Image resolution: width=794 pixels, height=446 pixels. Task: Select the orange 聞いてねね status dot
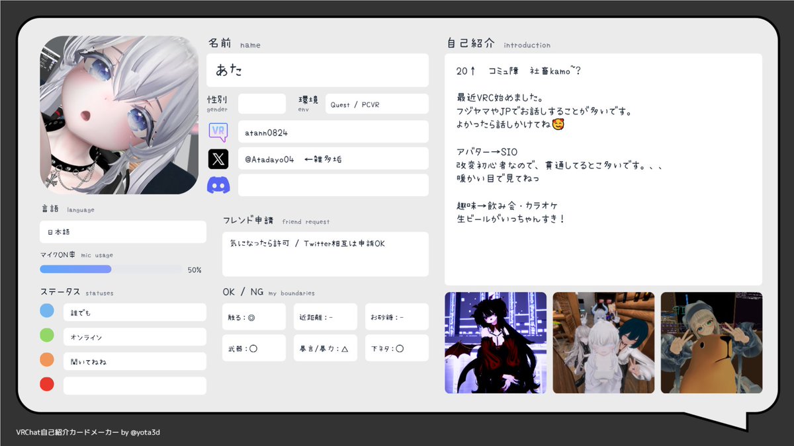coord(46,360)
